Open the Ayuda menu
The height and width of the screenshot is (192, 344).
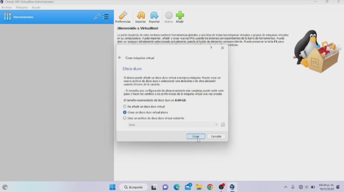pos(36,8)
